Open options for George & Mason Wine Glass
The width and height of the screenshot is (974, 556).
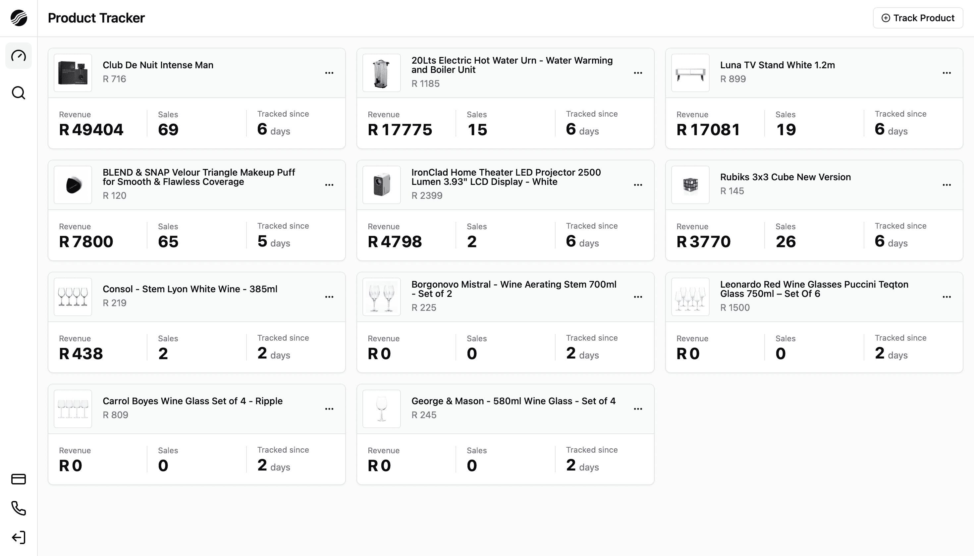(x=638, y=409)
